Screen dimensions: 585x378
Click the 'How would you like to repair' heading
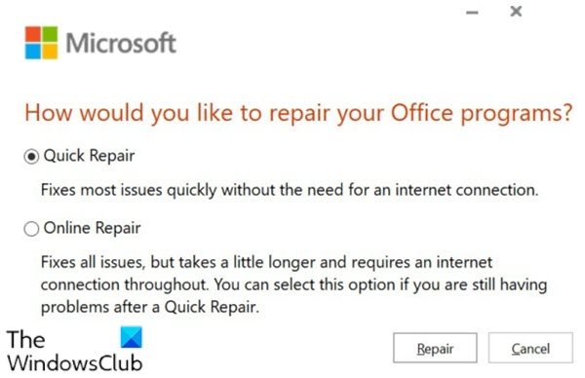pos(298,113)
